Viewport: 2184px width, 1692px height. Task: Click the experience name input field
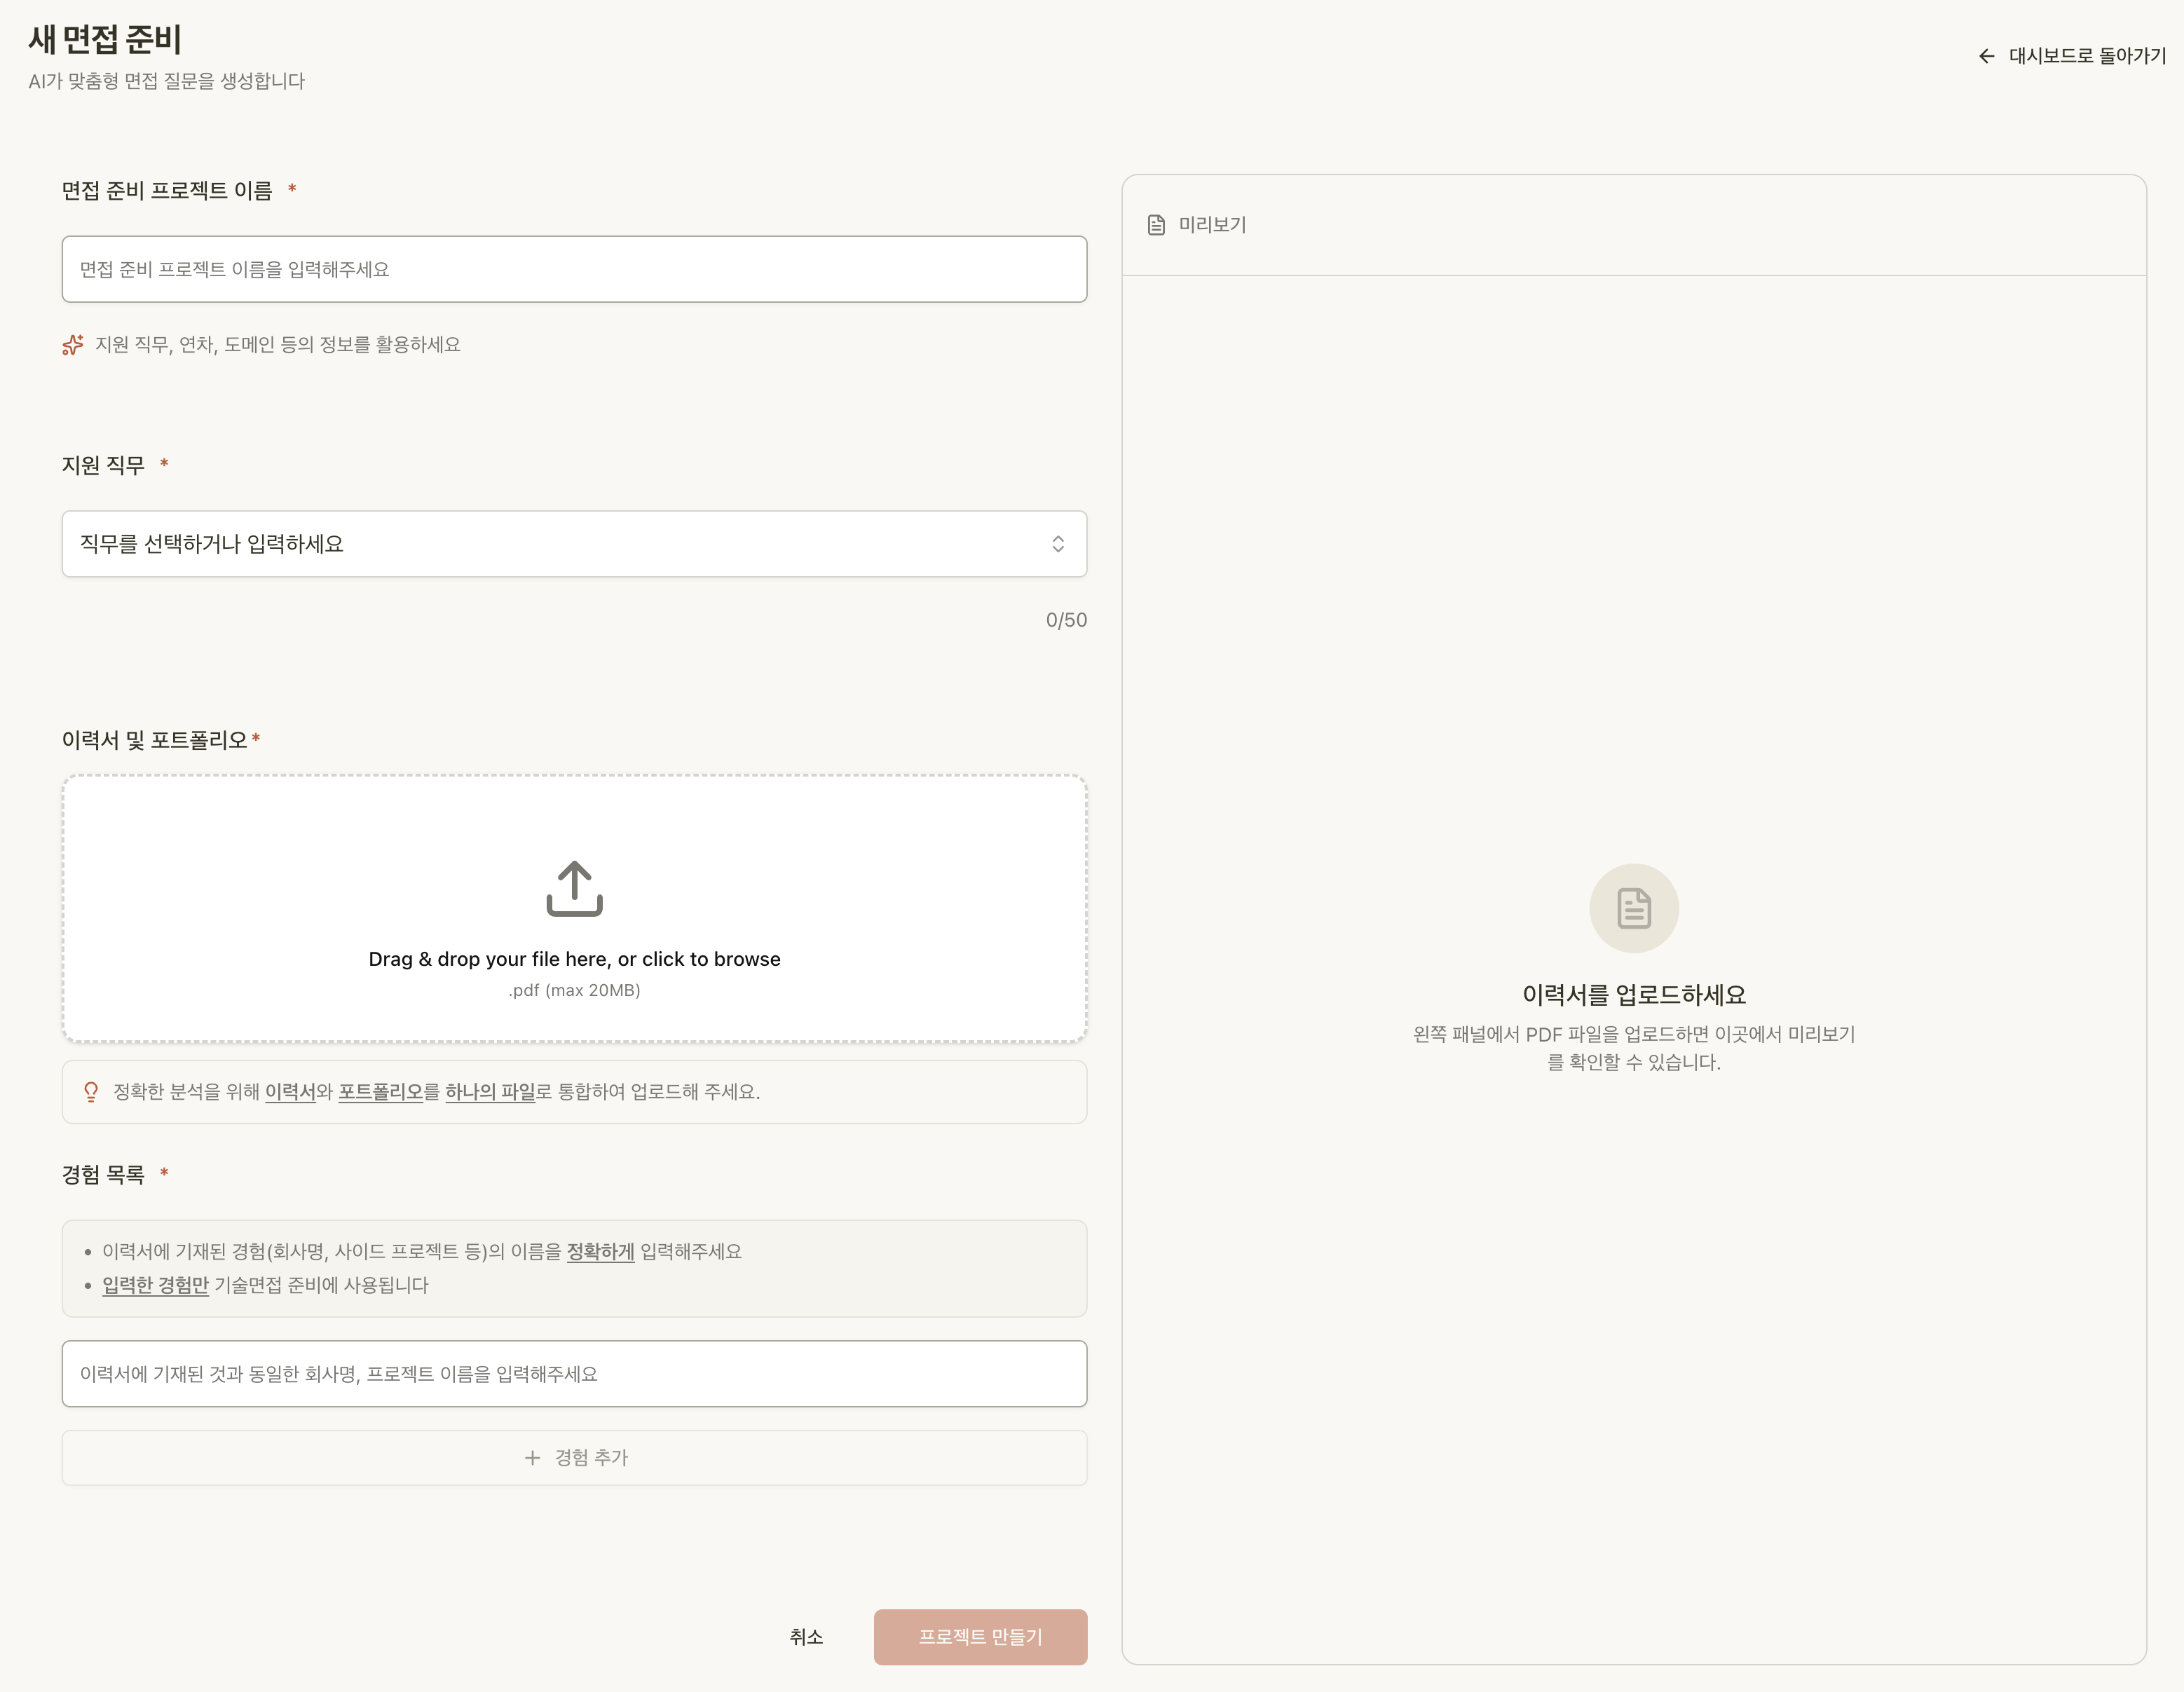tap(574, 1374)
